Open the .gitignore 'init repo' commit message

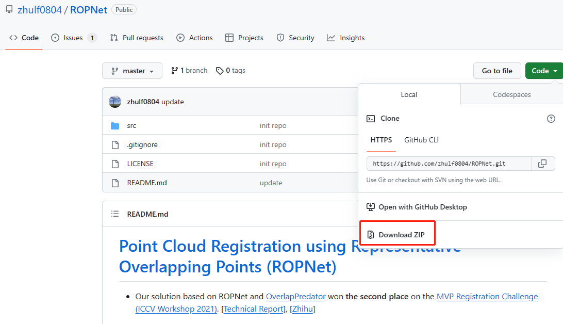[273, 145]
